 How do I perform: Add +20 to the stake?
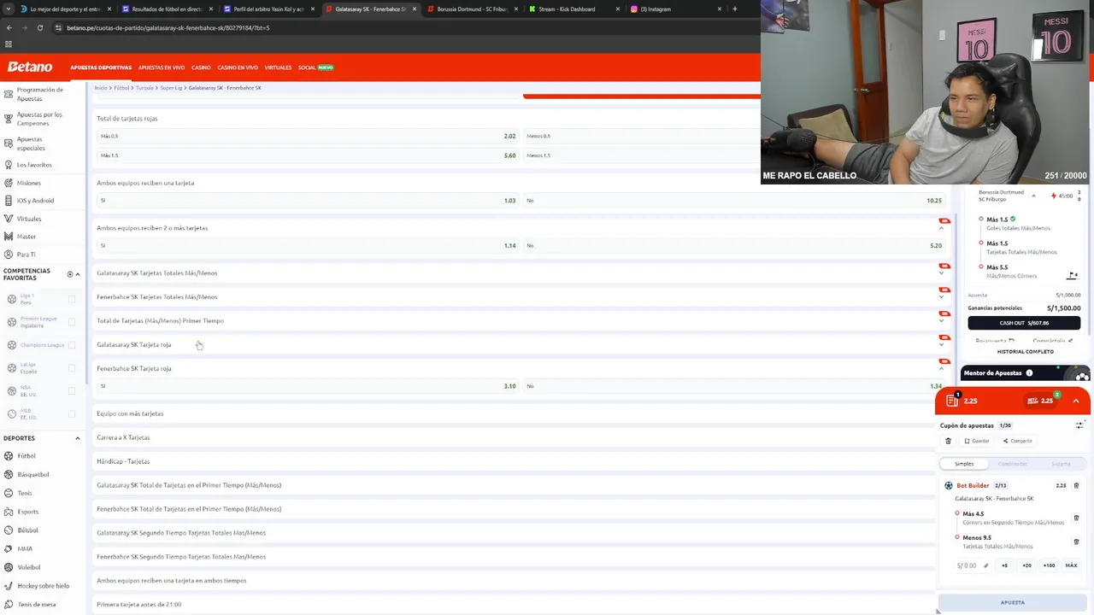(1026, 565)
